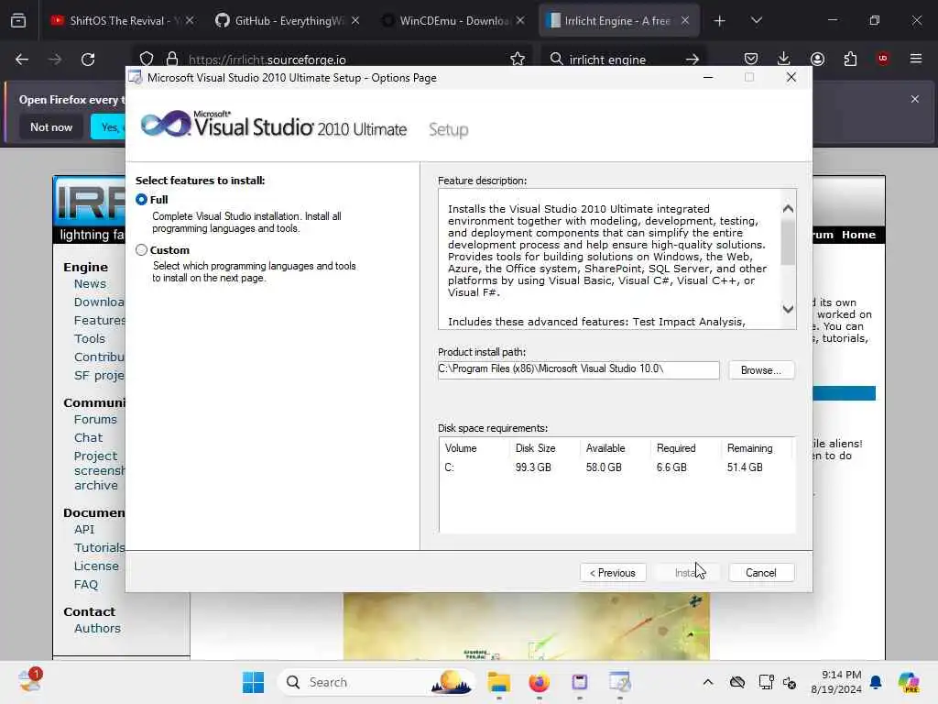Image resolution: width=938 pixels, height=704 pixels.
Task: Click down arrow of Feature description scrollbar
Action: click(788, 309)
